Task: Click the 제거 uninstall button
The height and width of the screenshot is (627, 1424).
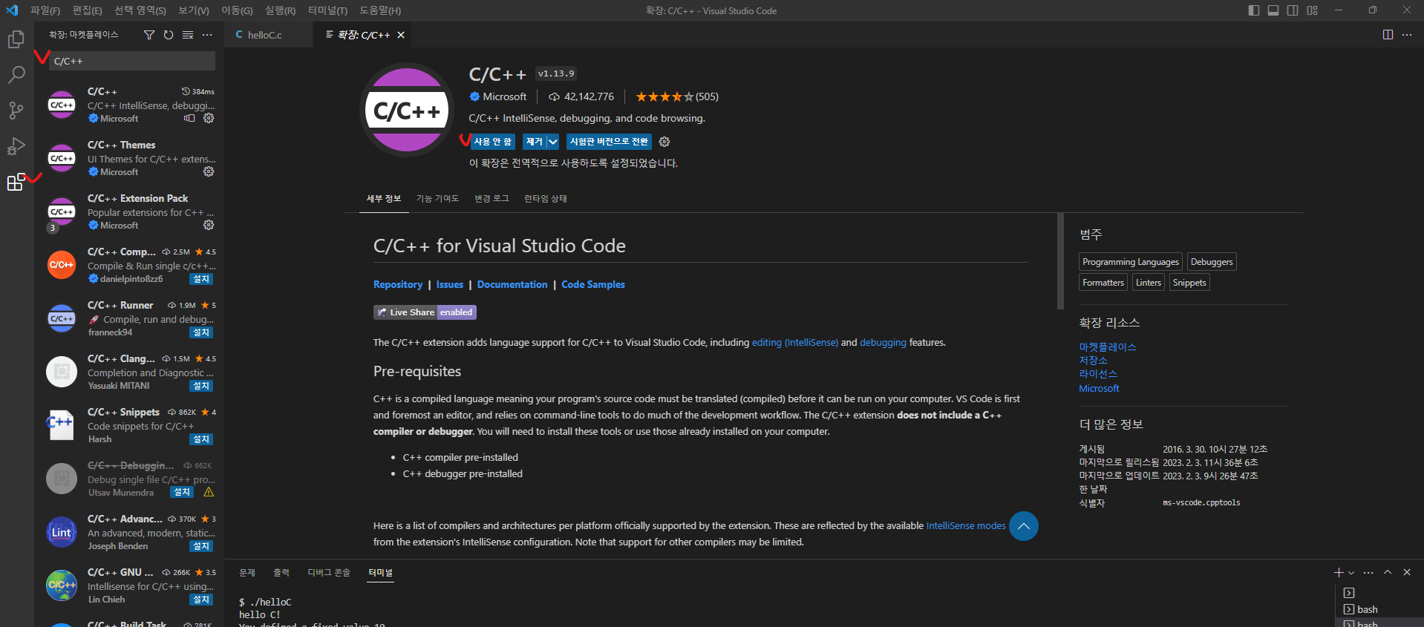Action: tap(535, 142)
